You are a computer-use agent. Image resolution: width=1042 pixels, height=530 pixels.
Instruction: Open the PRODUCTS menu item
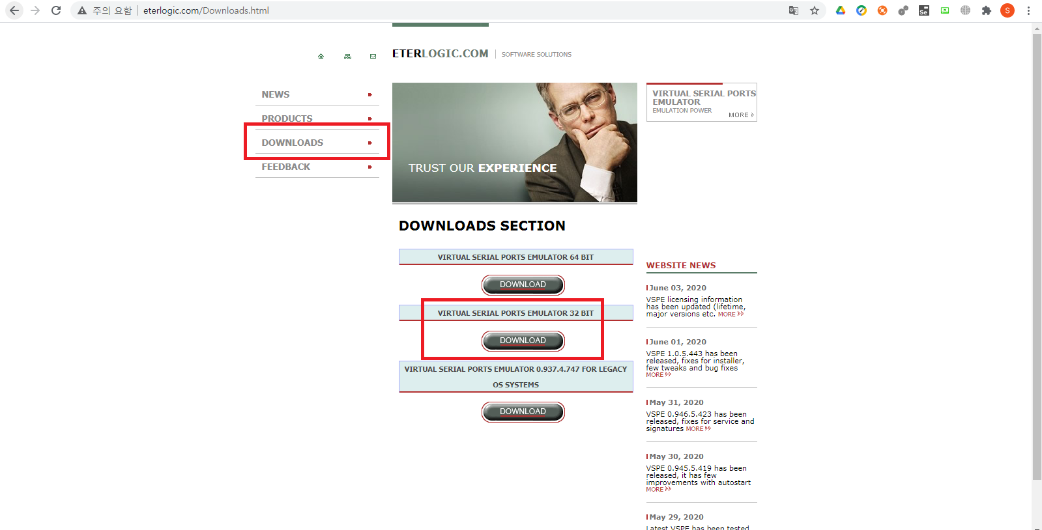click(287, 119)
